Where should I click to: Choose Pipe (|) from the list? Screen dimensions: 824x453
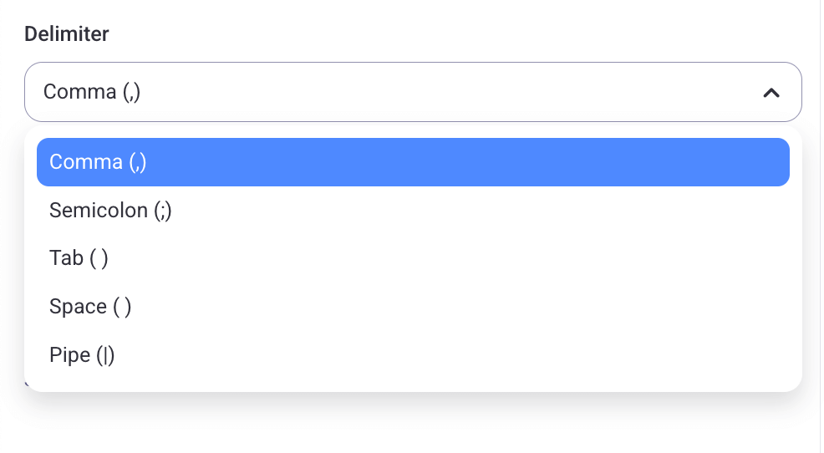click(413, 355)
